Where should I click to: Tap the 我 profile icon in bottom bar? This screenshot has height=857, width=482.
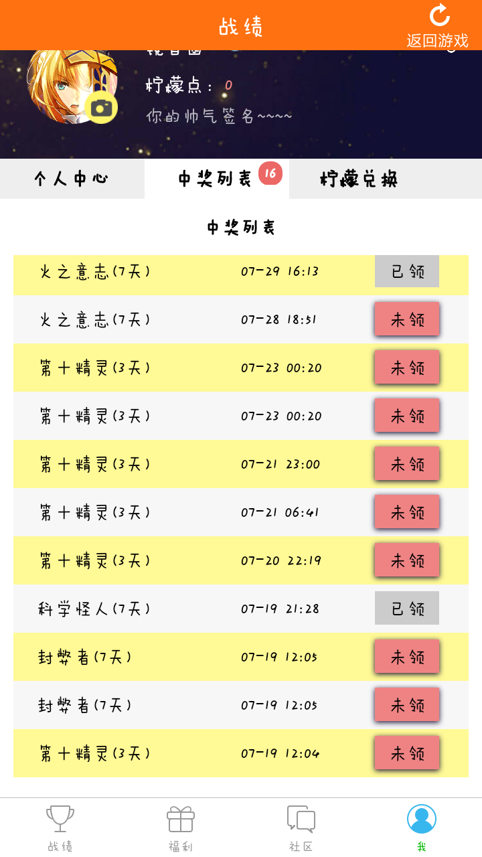point(422,819)
